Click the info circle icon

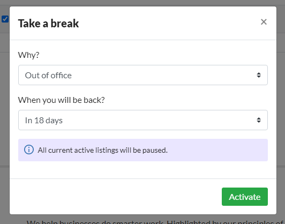[29, 150]
